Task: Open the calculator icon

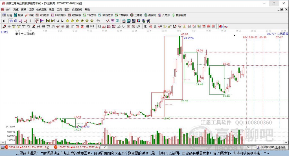Action: [x=129, y=21]
